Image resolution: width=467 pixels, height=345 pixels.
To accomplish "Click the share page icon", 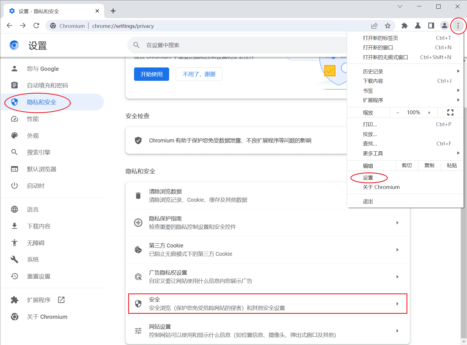I will tap(374, 26).
